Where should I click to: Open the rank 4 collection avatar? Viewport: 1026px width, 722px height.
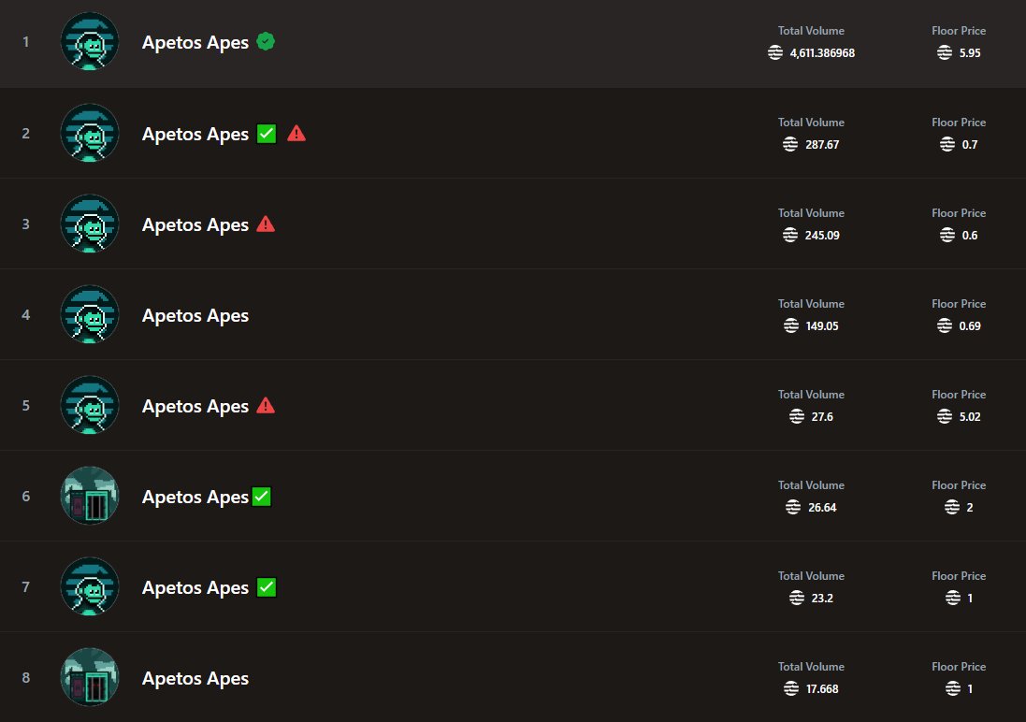click(x=90, y=314)
